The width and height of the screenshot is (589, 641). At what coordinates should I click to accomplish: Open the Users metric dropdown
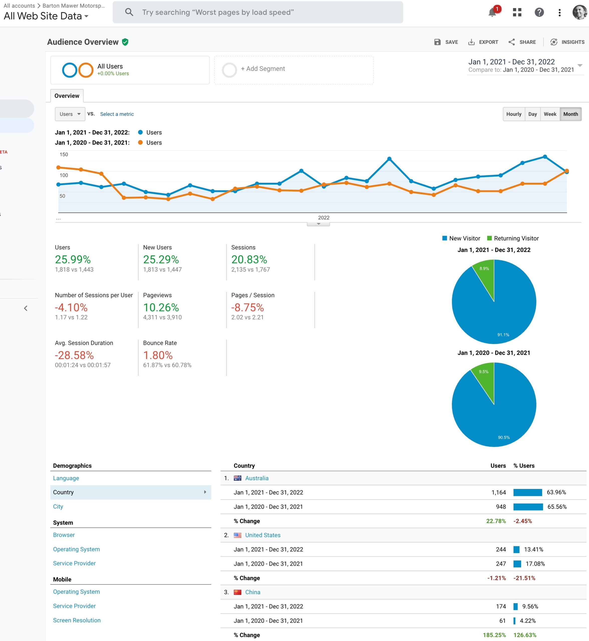click(70, 114)
